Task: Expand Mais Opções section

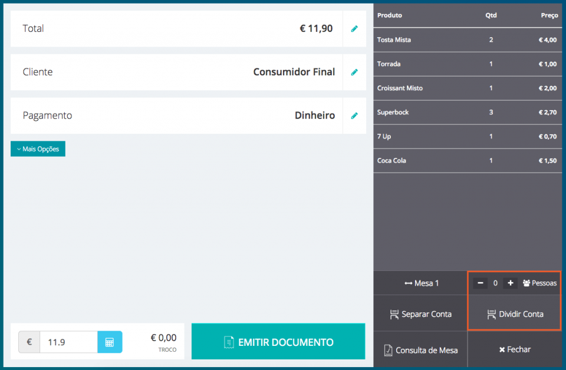Action: click(38, 149)
